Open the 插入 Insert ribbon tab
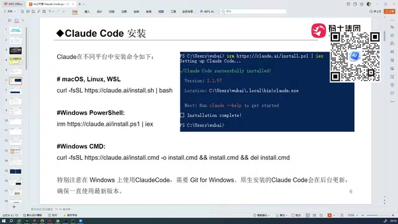This screenshot has height=224, width=398. pyautogui.click(x=87, y=11)
